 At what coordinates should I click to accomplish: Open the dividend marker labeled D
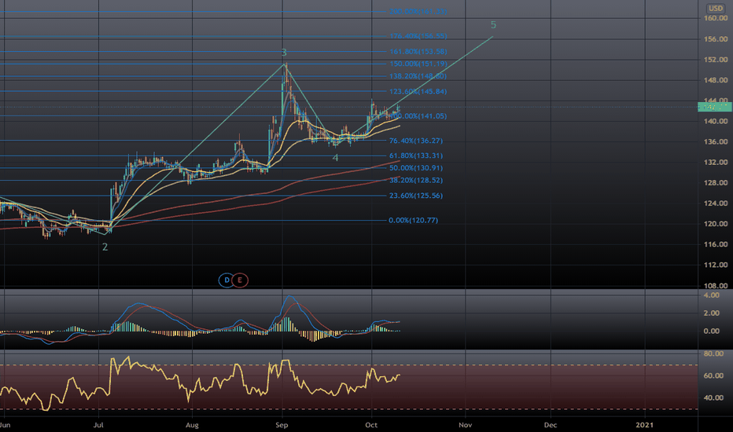(x=227, y=280)
